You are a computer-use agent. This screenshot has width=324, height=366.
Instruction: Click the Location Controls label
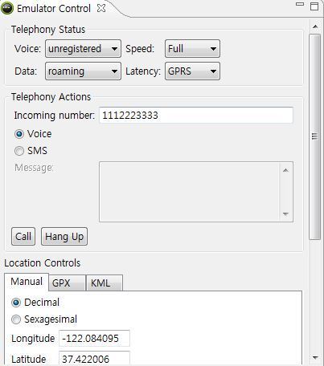43,263
